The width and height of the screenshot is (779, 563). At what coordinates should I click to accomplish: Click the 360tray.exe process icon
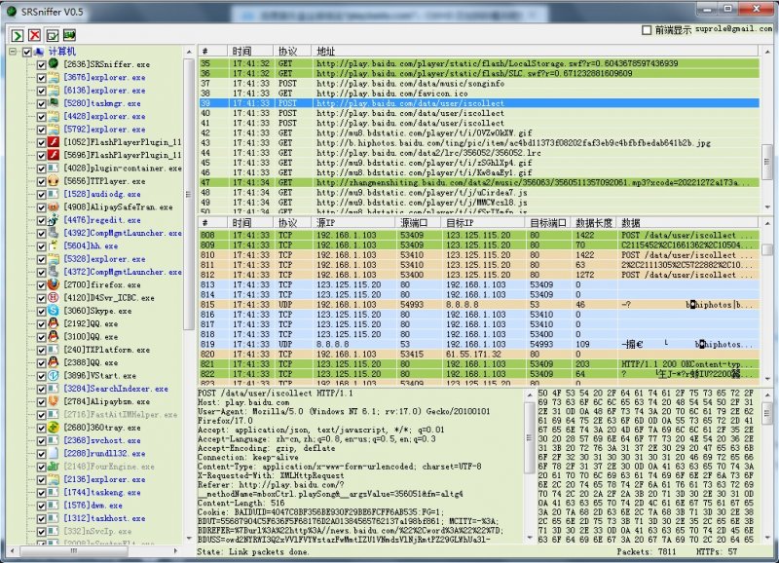click(x=54, y=428)
